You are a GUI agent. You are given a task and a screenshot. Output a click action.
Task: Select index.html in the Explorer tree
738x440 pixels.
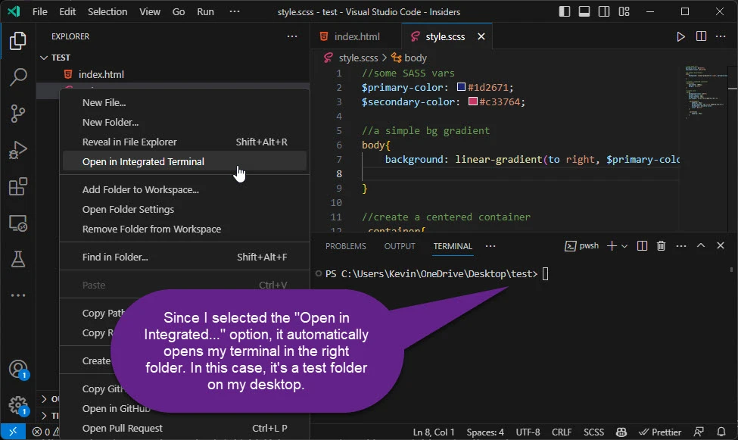pyautogui.click(x=101, y=74)
